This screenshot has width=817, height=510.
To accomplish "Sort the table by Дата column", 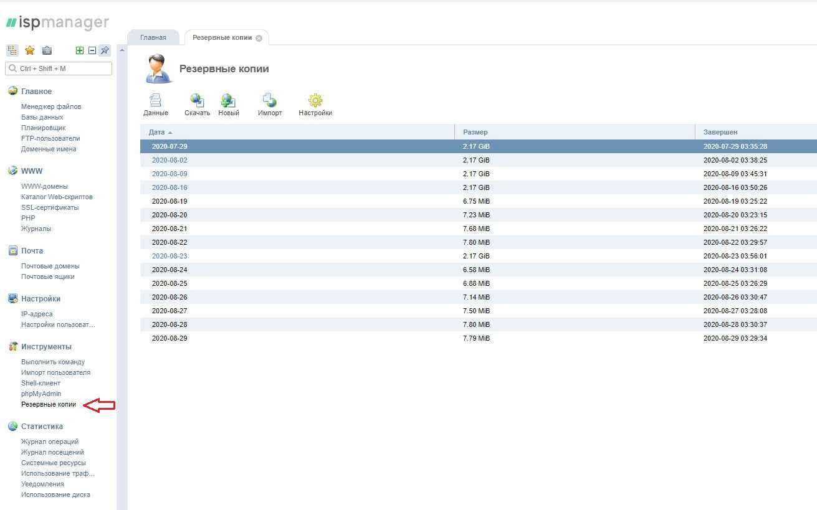I will [x=156, y=132].
